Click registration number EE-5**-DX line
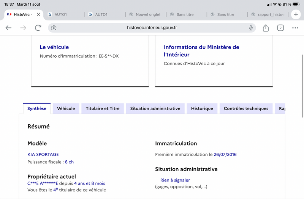Viewport: 304px width, 199px height. coord(79,56)
